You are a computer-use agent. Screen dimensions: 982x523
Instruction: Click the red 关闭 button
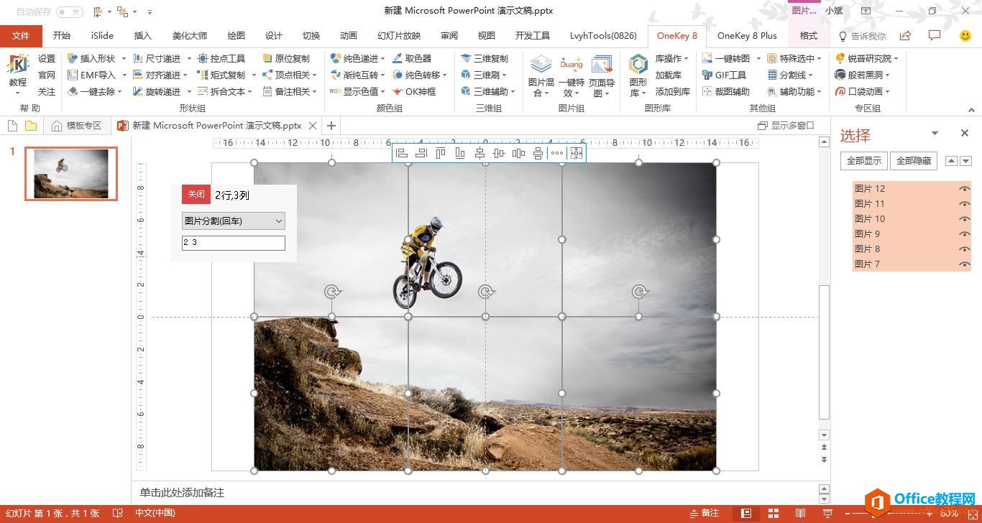[x=196, y=194]
